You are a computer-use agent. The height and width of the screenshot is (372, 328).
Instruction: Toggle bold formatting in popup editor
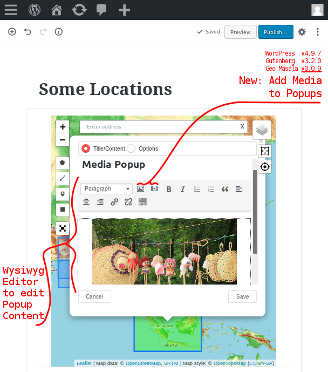(x=169, y=189)
